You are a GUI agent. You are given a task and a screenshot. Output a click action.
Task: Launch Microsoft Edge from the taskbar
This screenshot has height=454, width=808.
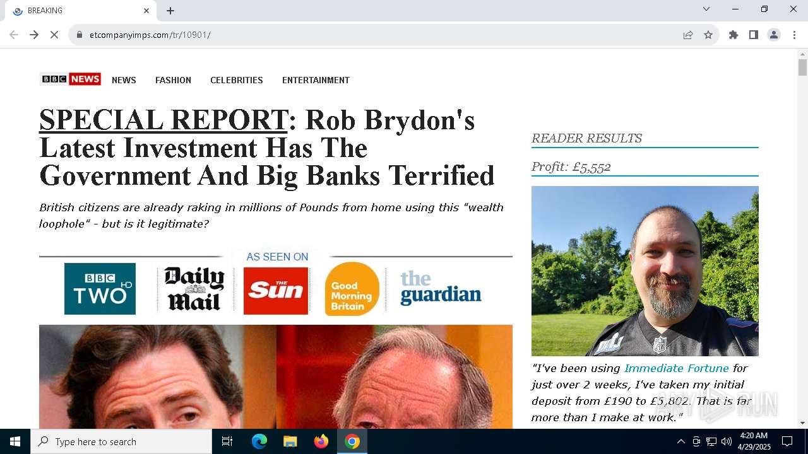coord(259,441)
